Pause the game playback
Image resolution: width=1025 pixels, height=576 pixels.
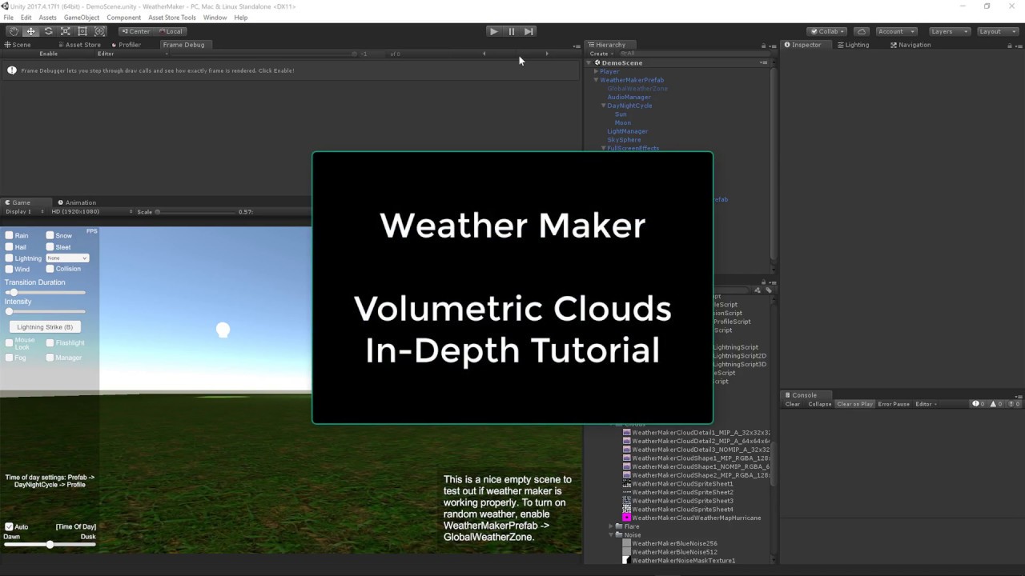pos(511,31)
